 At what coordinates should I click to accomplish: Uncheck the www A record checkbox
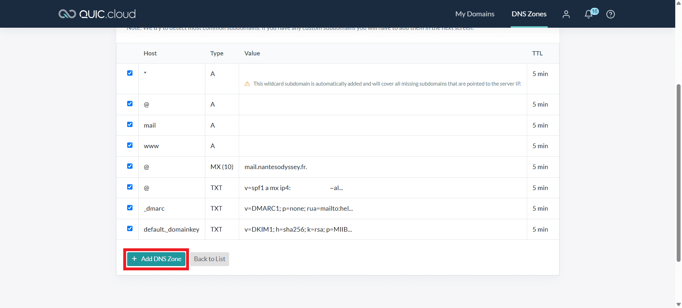130,145
